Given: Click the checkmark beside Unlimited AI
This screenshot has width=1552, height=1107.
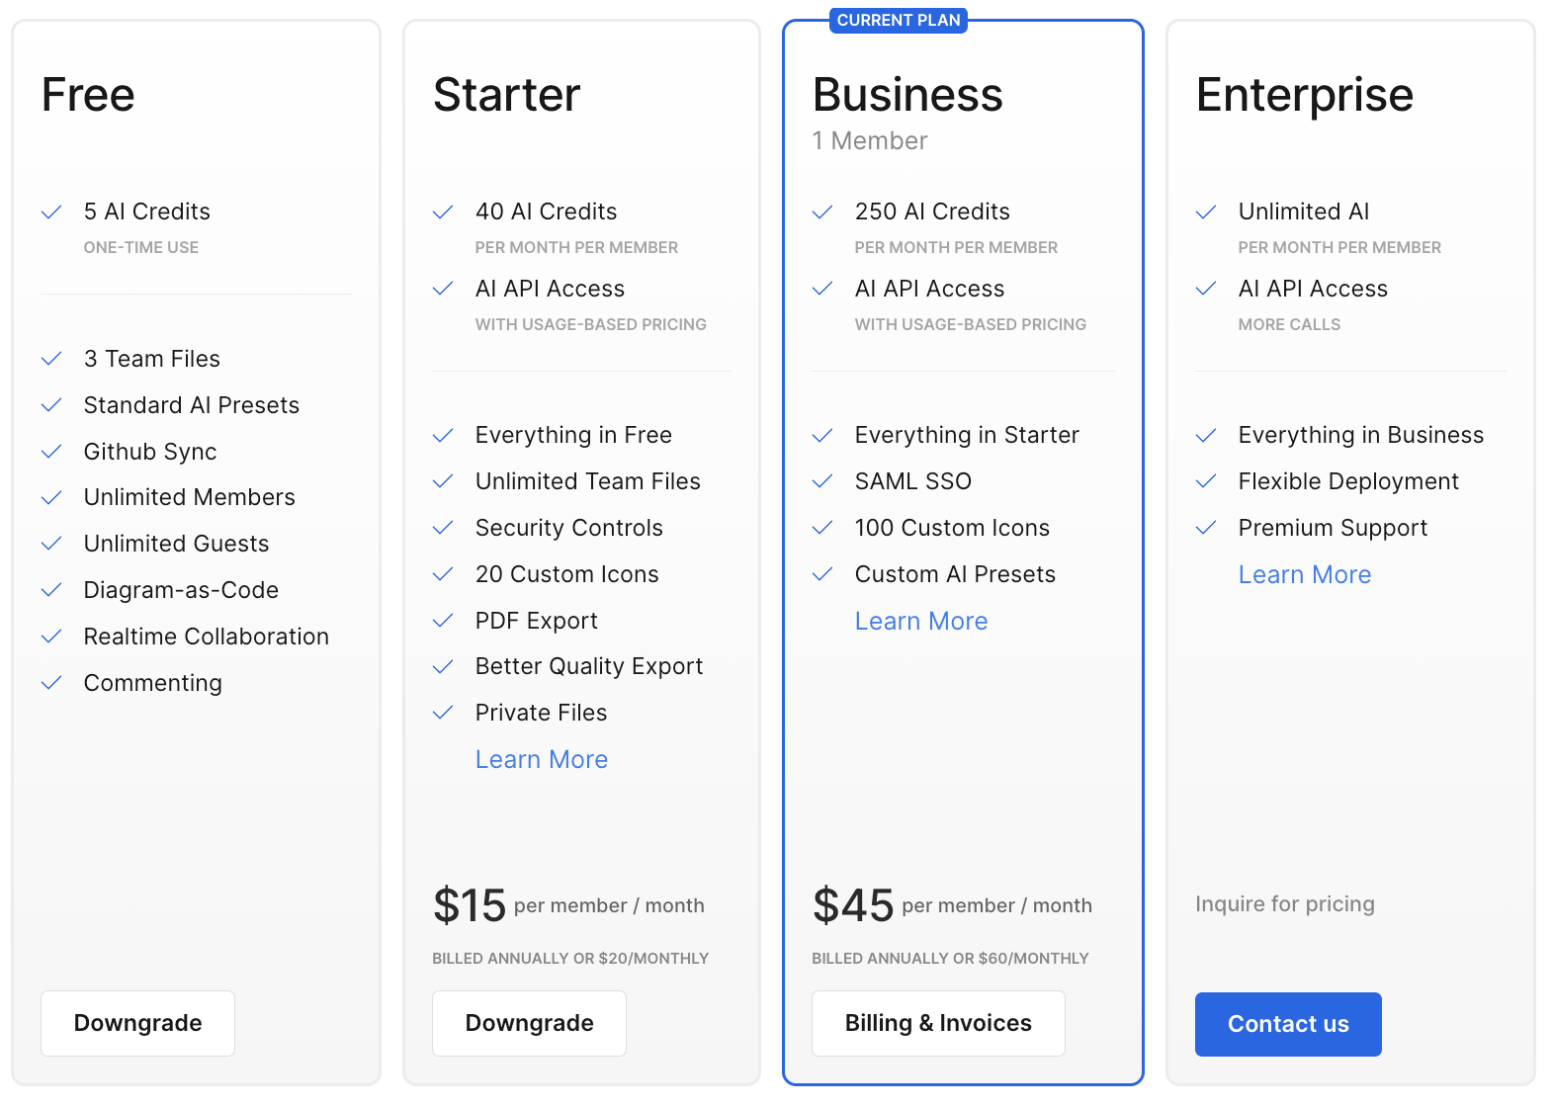Looking at the screenshot, I should tap(1206, 213).
